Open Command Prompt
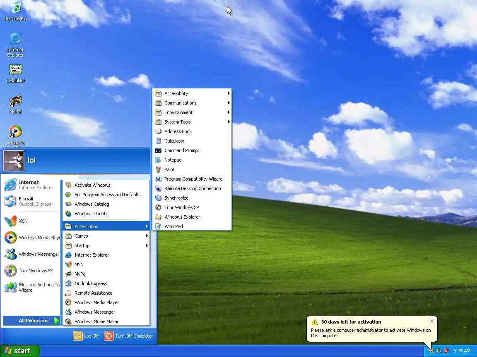Screen dimensions: 477x357 click(192, 150)
